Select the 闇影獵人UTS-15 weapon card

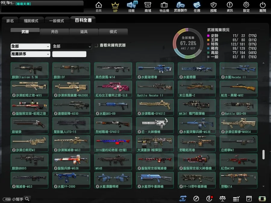pyautogui.click(x=71, y=125)
